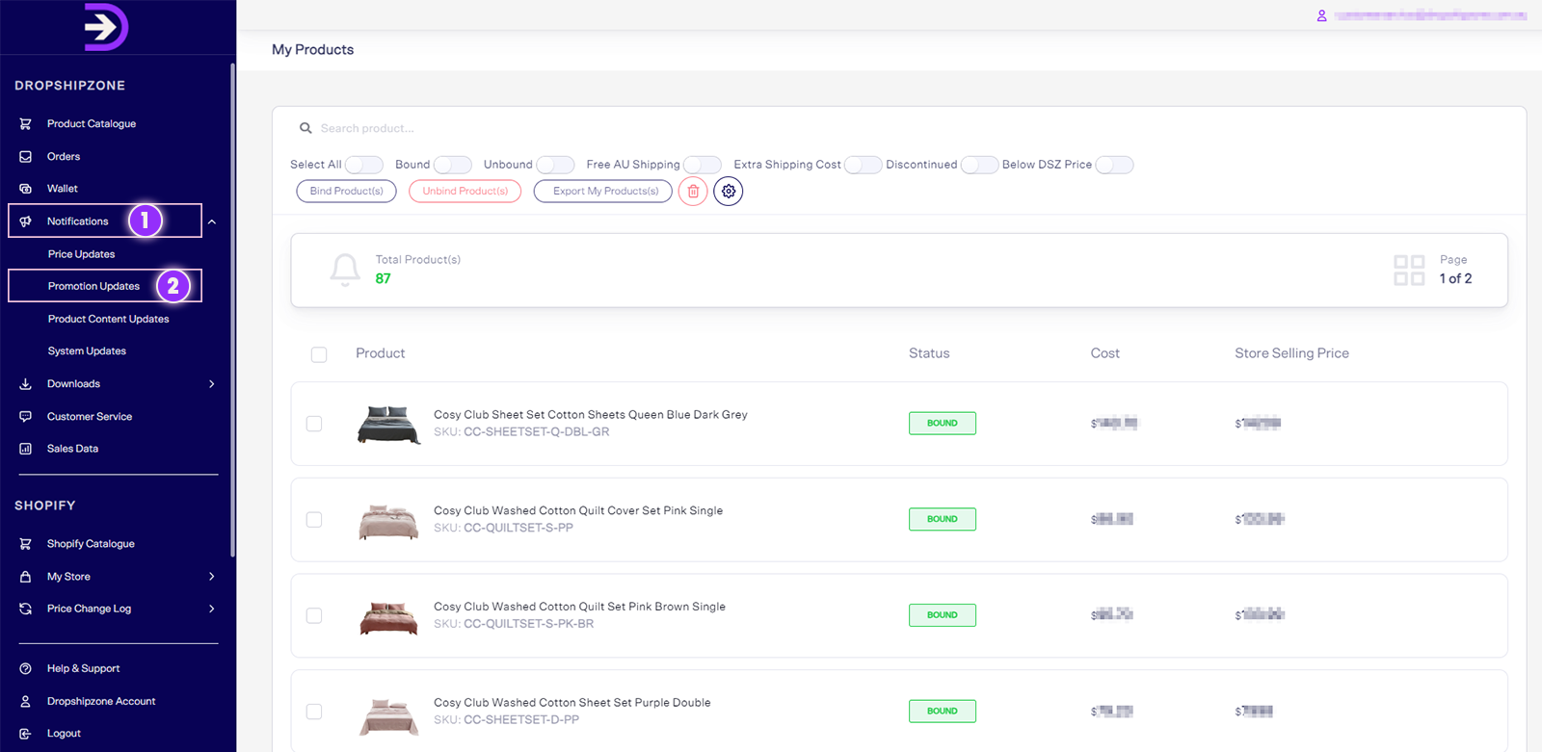Image resolution: width=1542 pixels, height=752 pixels.
Task: Toggle the Bound filter switch
Action: 453,165
